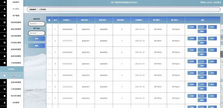Click 入住 for order 7777777777

click(202, 39)
